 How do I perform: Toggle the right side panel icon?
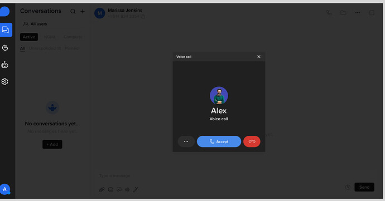[372, 13]
